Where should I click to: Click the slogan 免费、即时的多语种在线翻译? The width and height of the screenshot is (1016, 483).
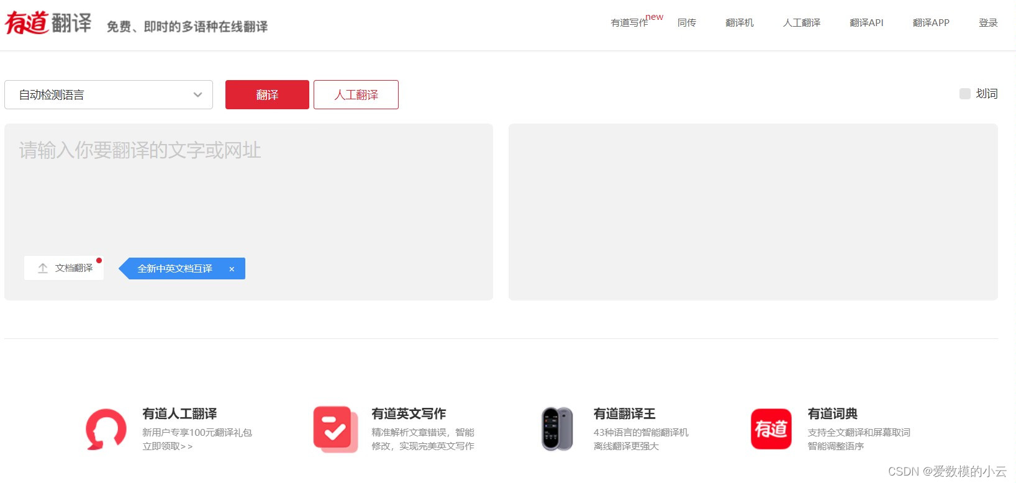click(187, 27)
